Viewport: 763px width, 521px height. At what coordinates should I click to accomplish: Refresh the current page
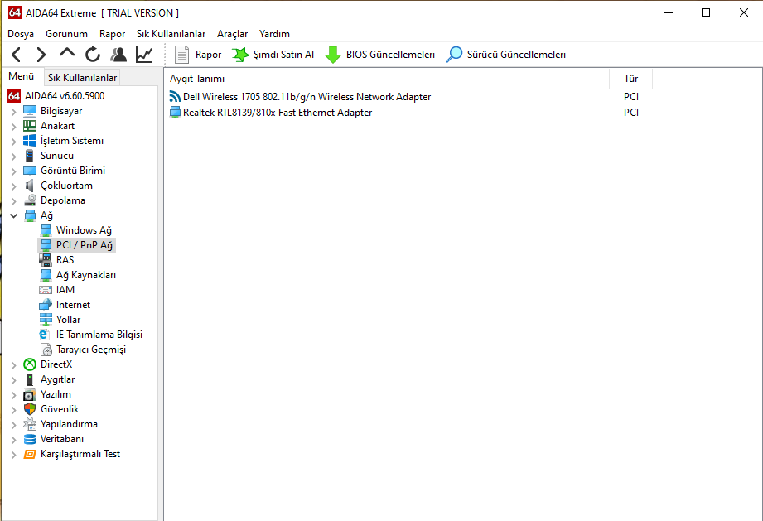click(x=93, y=55)
